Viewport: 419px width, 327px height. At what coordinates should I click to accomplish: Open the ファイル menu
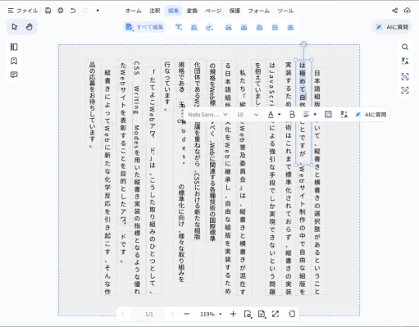(23, 11)
